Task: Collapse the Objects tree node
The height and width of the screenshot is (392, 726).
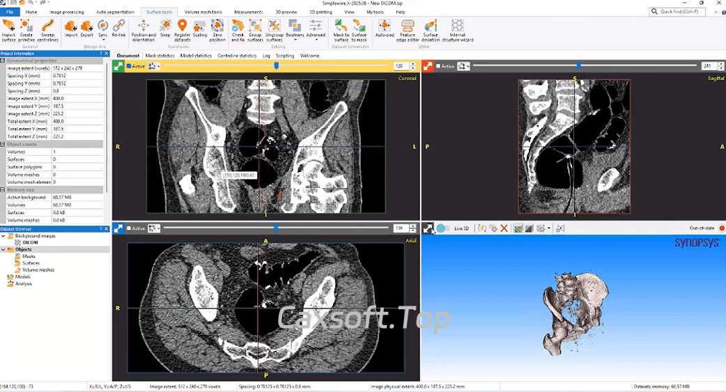Action: pos(3,249)
